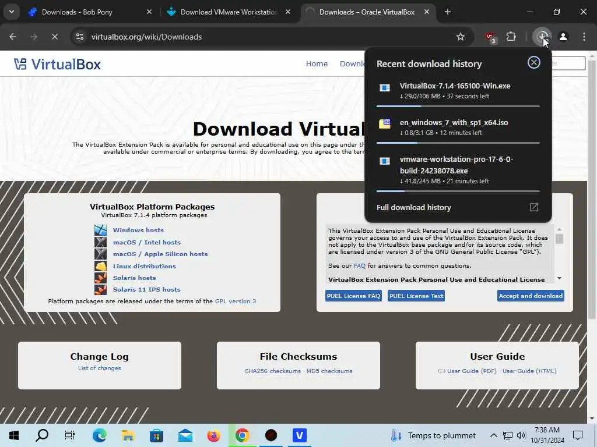Bookmark this page with the star icon

tap(461, 37)
